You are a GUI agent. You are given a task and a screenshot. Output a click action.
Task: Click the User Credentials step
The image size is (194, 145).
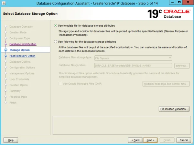point(19,79)
